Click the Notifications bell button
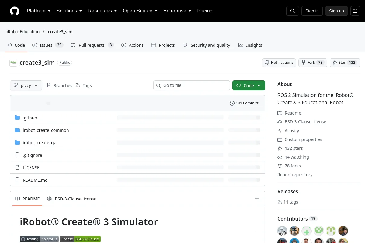Image resolution: width=365 pixels, height=243 pixels. click(x=279, y=63)
